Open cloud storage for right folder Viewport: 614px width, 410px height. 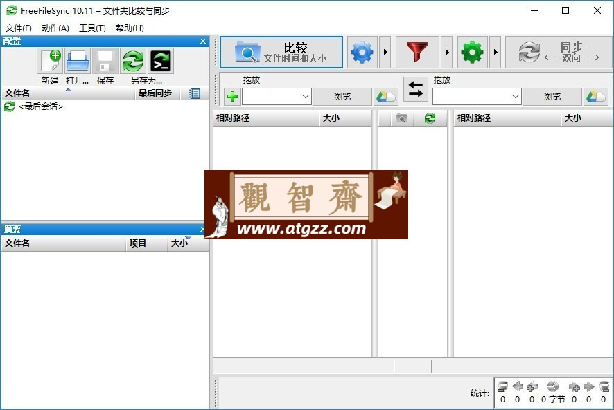tap(595, 96)
